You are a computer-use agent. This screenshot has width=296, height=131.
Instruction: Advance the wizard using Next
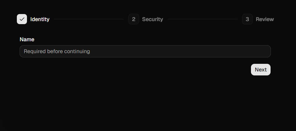(x=261, y=70)
